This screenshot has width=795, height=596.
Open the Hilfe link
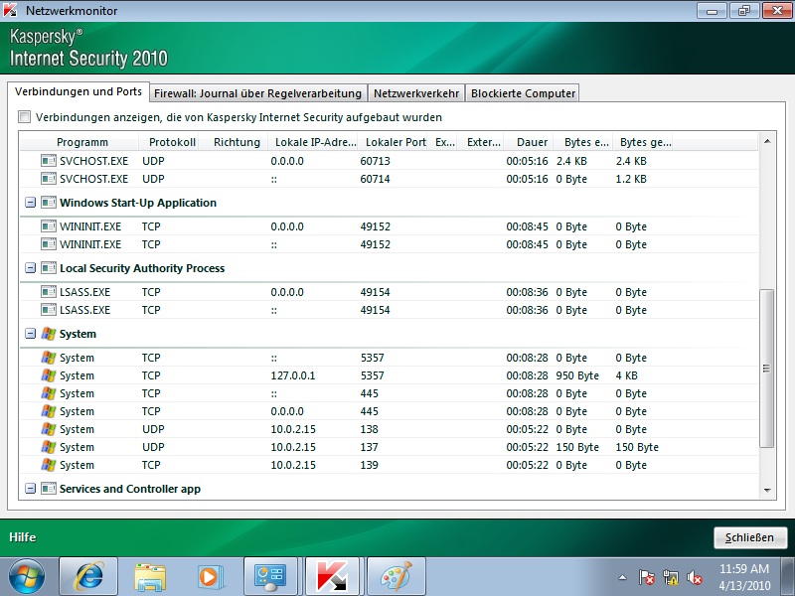point(22,537)
